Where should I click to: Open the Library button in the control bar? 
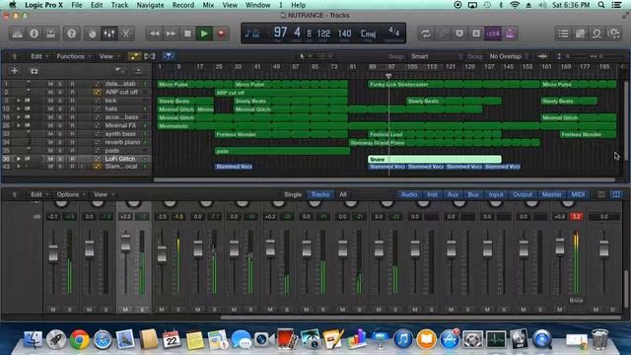click(18, 34)
